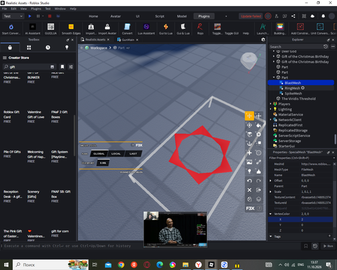Viewport: 337px width, 270px height.
Task: Open the AI Assistant plugin
Action: click(32, 29)
